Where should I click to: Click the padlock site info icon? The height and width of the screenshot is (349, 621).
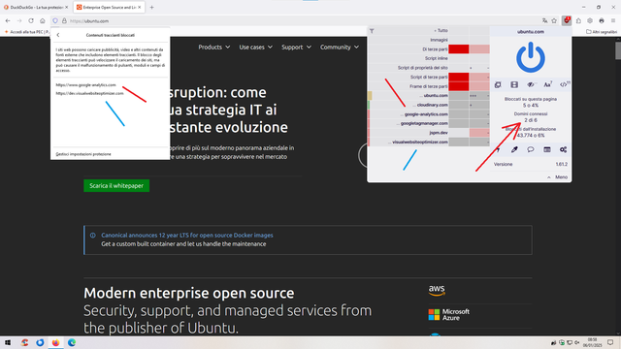pos(64,20)
